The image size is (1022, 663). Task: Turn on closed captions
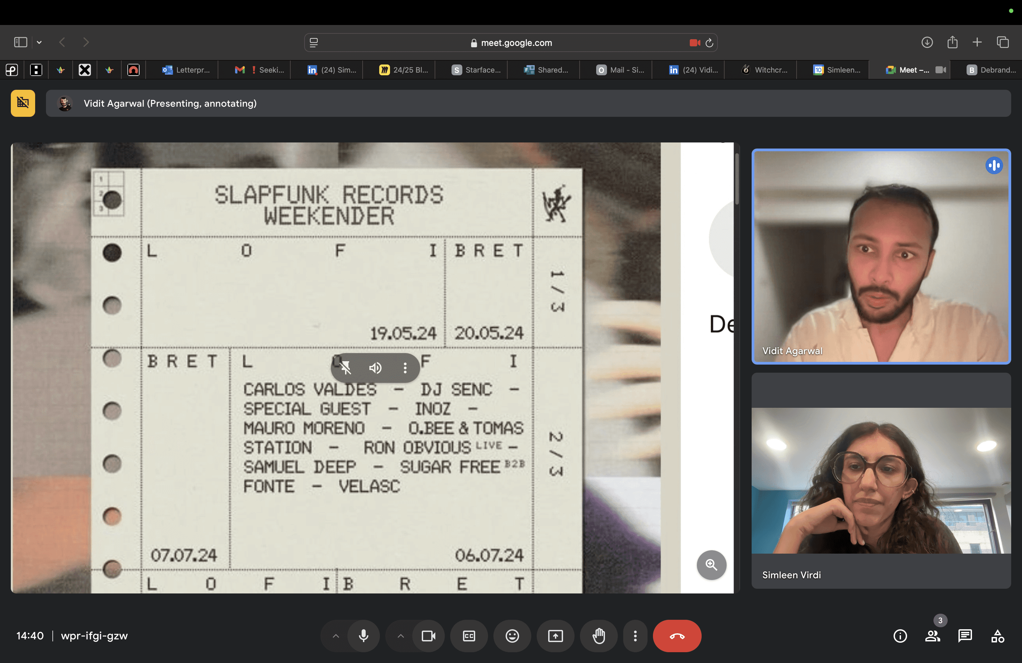click(469, 636)
